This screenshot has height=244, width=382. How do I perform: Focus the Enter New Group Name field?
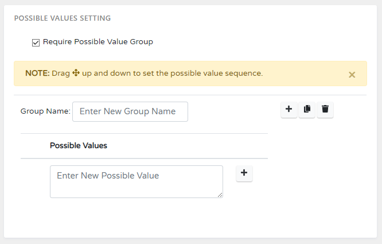coord(130,111)
